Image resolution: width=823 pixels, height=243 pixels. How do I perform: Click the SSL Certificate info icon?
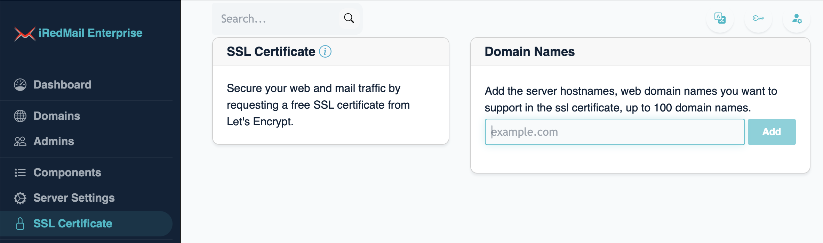click(x=325, y=51)
